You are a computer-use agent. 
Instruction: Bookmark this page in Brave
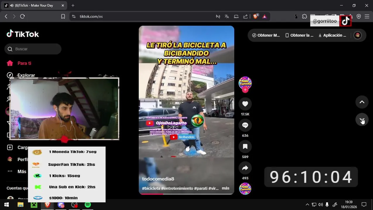click(63, 16)
